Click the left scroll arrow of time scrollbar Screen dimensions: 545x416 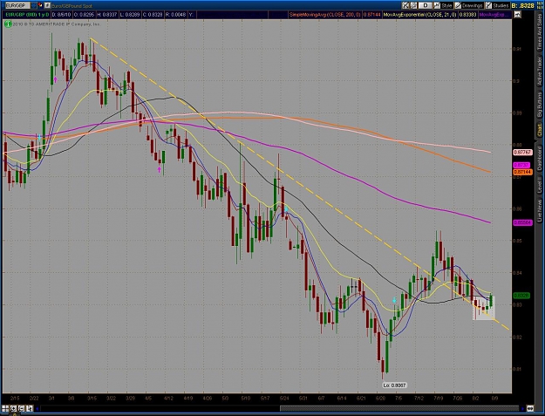(x=37, y=408)
